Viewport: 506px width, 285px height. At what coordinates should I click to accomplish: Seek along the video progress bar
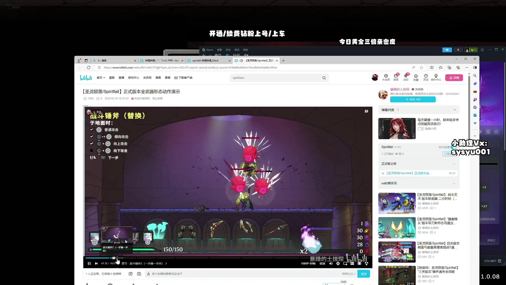click(228, 258)
